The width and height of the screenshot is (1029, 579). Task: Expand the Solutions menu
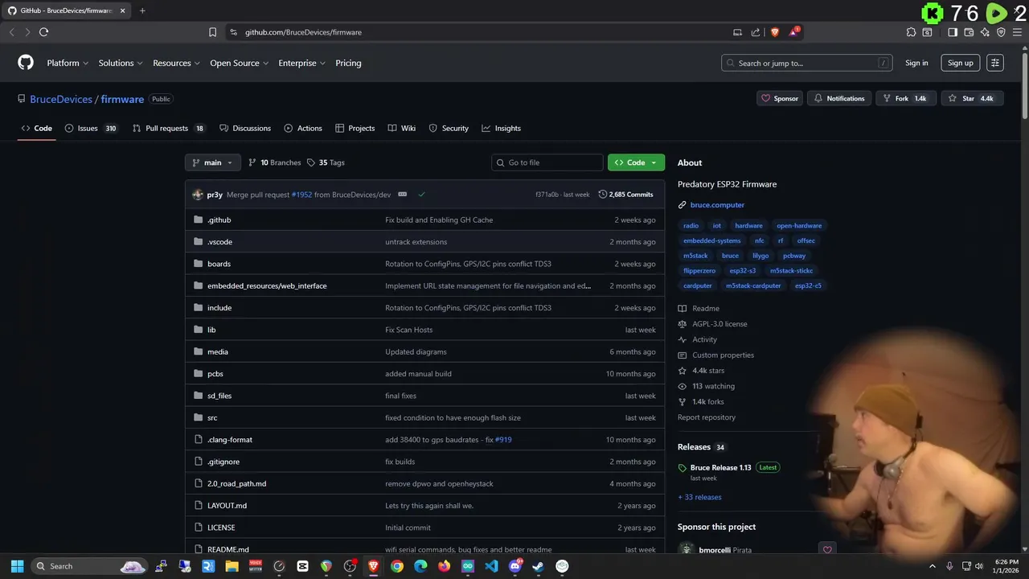click(x=121, y=63)
